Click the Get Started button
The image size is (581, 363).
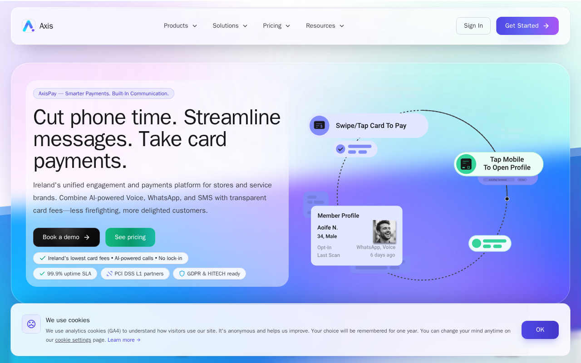pyautogui.click(x=527, y=26)
